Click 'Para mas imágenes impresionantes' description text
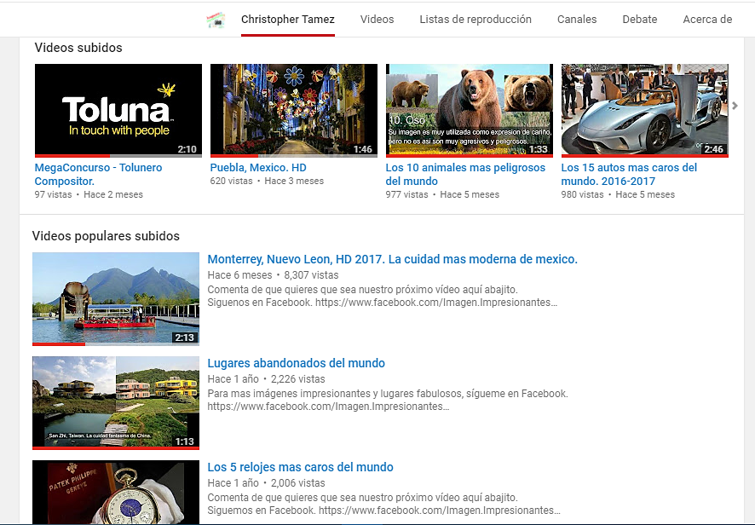 click(x=388, y=394)
